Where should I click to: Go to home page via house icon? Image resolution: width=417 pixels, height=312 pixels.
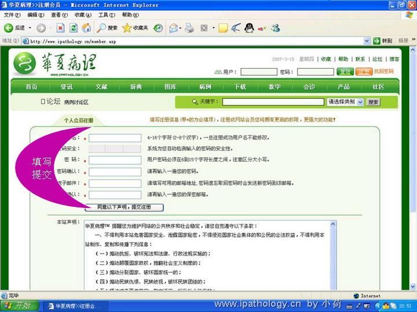(86, 28)
